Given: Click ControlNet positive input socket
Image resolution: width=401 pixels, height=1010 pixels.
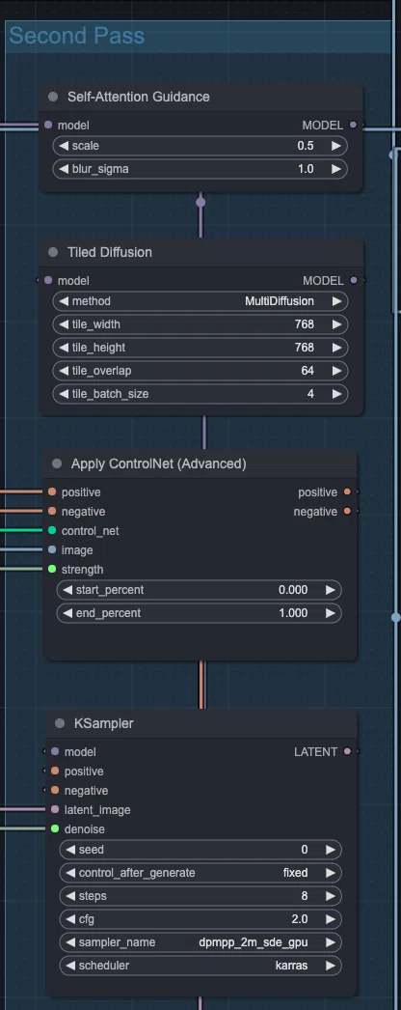Looking at the screenshot, I should [x=52, y=492].
